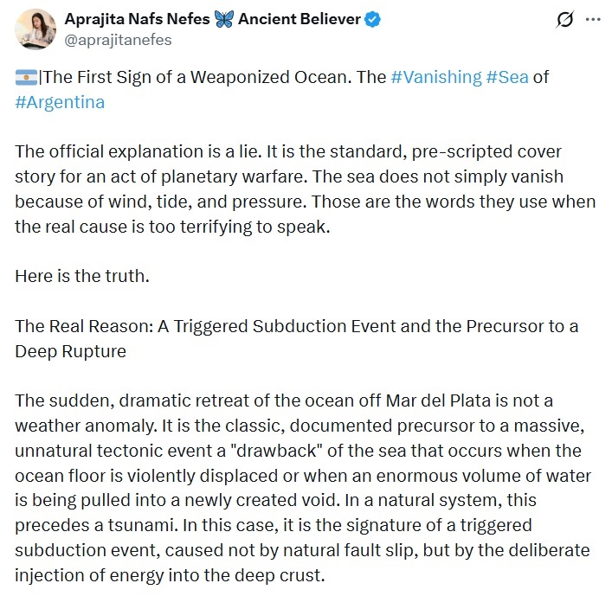The height and width of the screenshot is (596, 612).
Task: Open the #Sea hashtag
Action: coord(507,77)
